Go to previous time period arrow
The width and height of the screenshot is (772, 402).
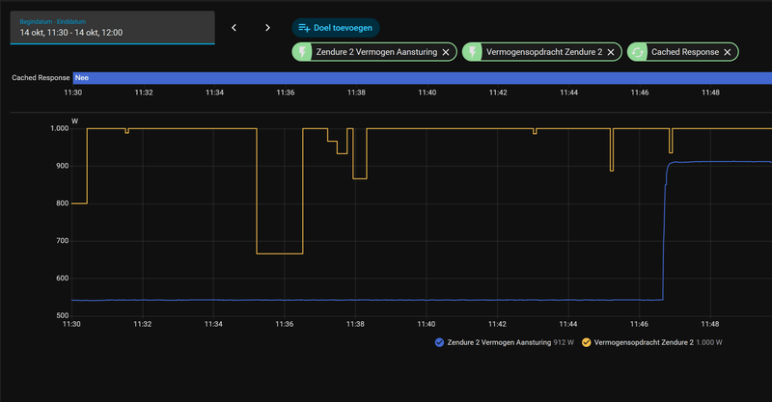(234, 28)
